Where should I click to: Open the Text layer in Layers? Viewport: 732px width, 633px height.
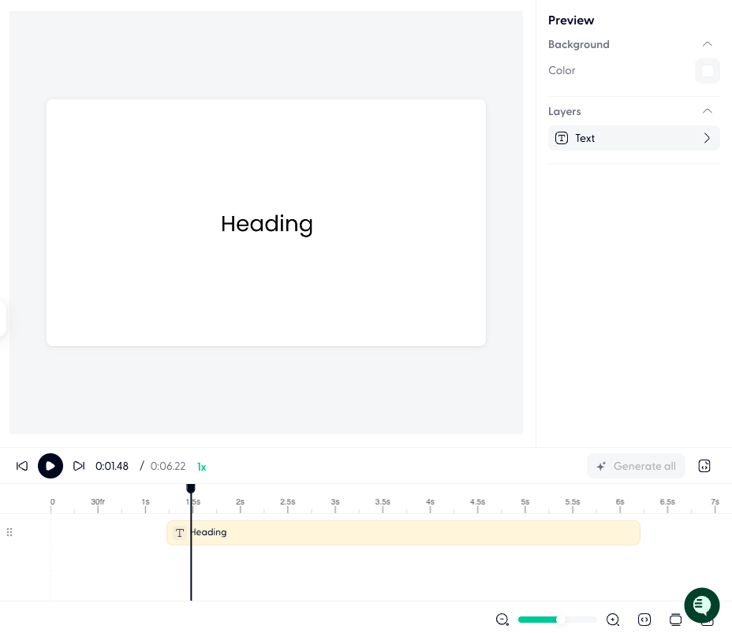(633, 138)
